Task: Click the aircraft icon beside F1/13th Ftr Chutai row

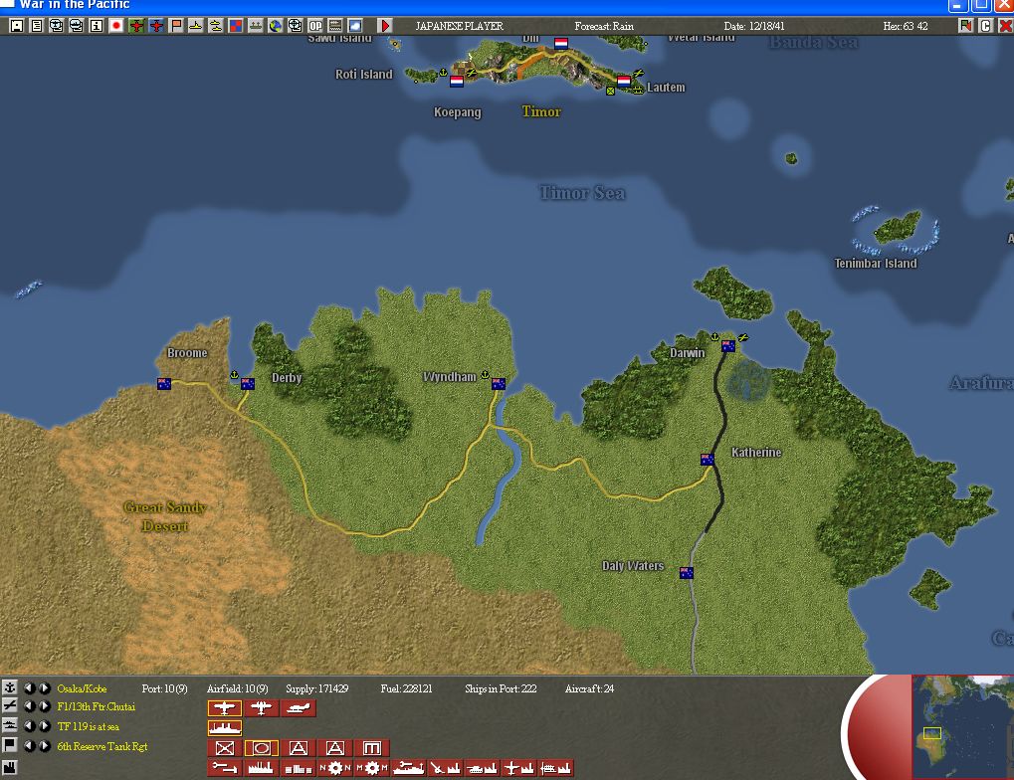Action: (x=10, y=706)
